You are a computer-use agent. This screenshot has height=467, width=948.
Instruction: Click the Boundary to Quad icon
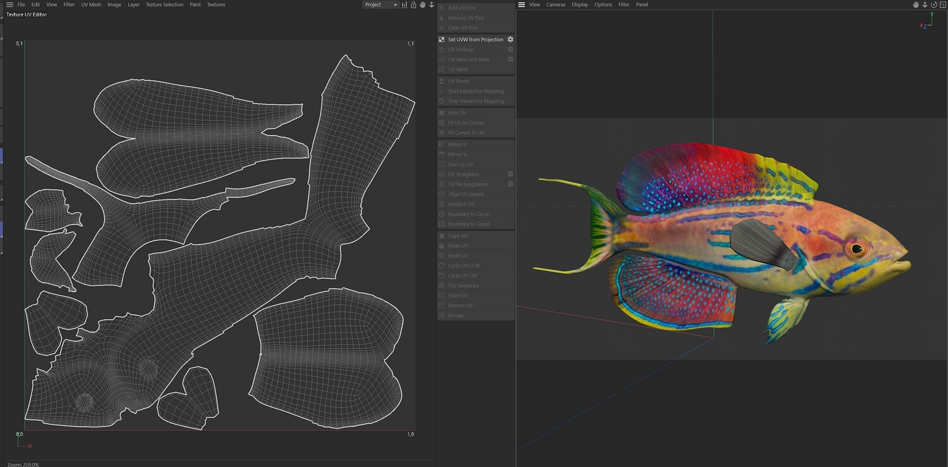442,224
